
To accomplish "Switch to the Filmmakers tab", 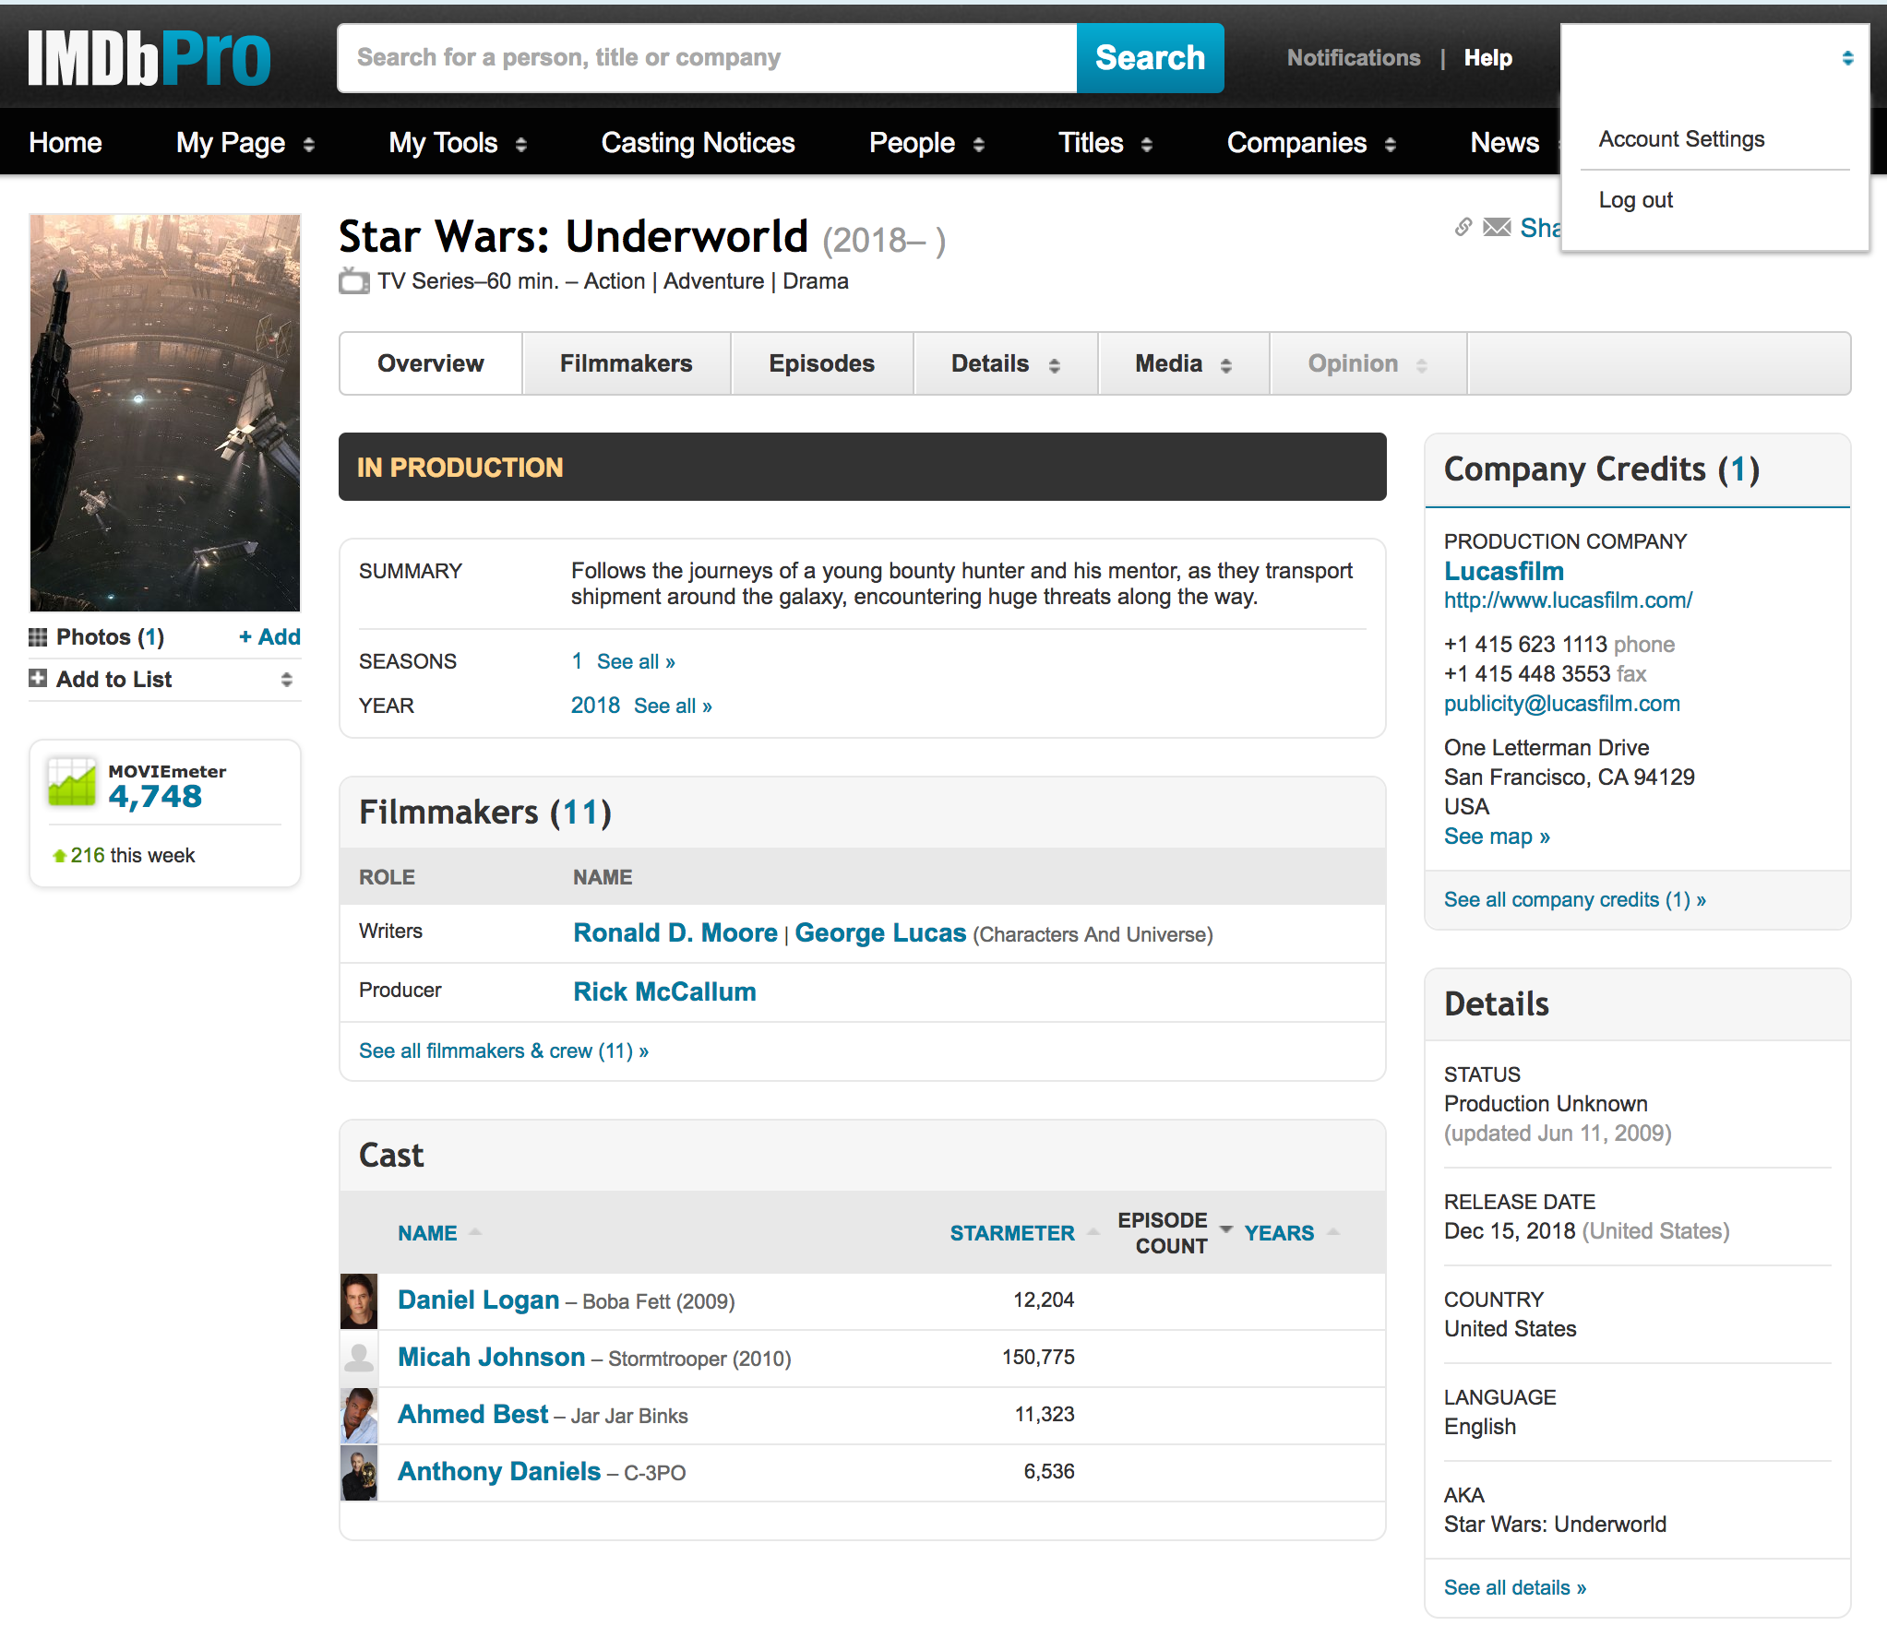I will (627, 364).
